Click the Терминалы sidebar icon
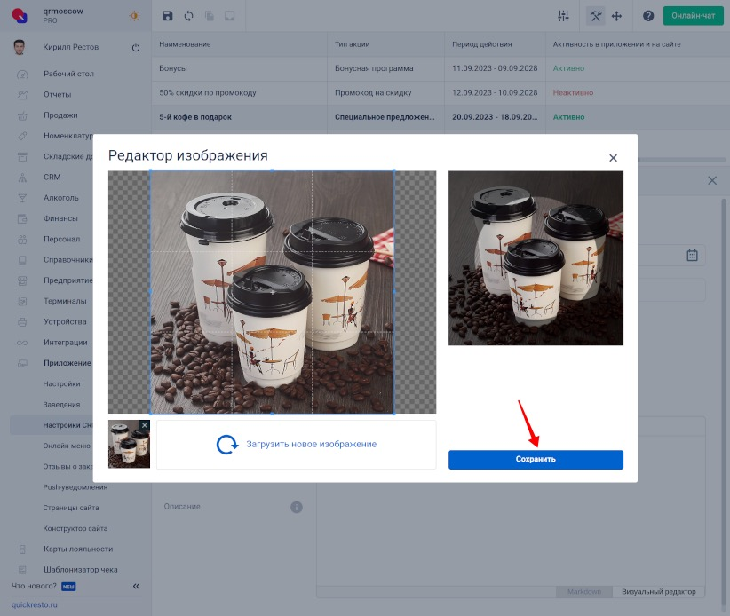Image resolution: width=730 pixels, height=616 pixels. (x=22, y=302)
